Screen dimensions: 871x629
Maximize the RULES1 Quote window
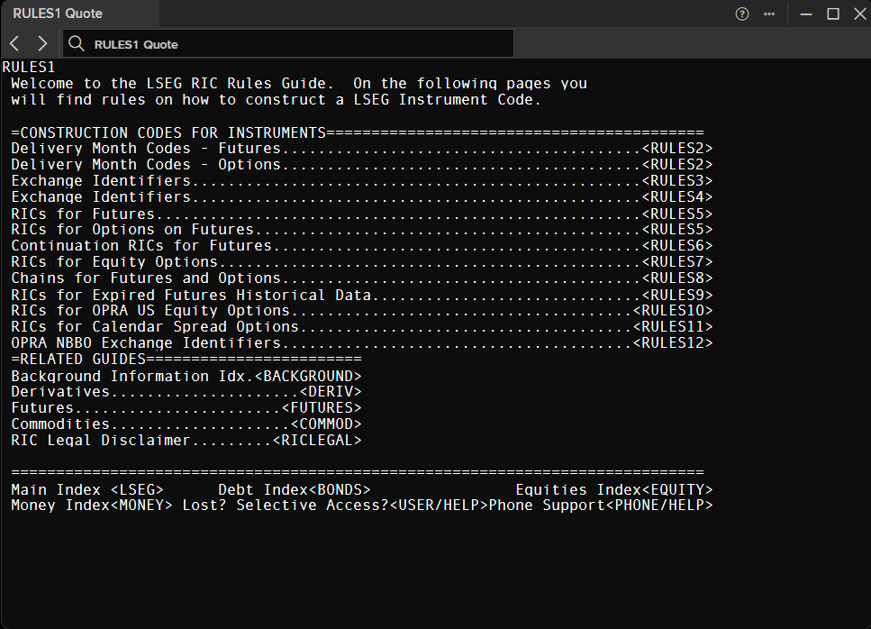click(833, 14)
